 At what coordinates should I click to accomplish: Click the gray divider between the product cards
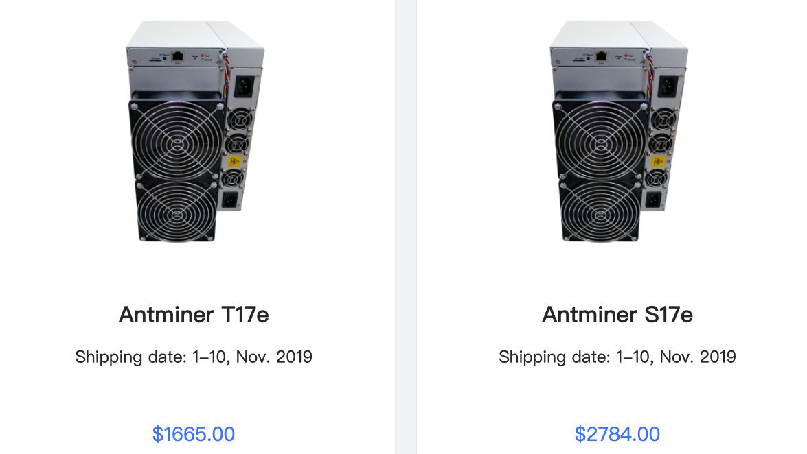(x=405, y=226)
